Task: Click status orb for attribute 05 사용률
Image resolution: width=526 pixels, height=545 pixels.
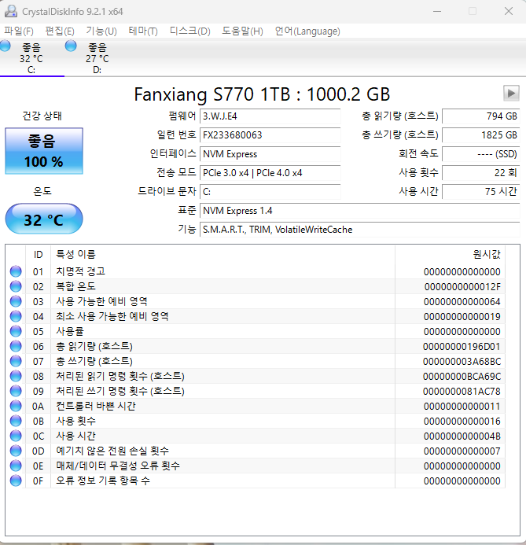Action: click(16, 331)
